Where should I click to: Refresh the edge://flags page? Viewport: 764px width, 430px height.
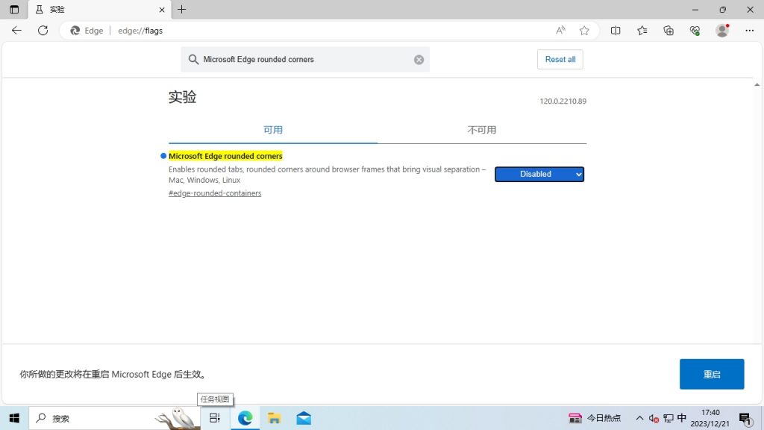(43, 30)
